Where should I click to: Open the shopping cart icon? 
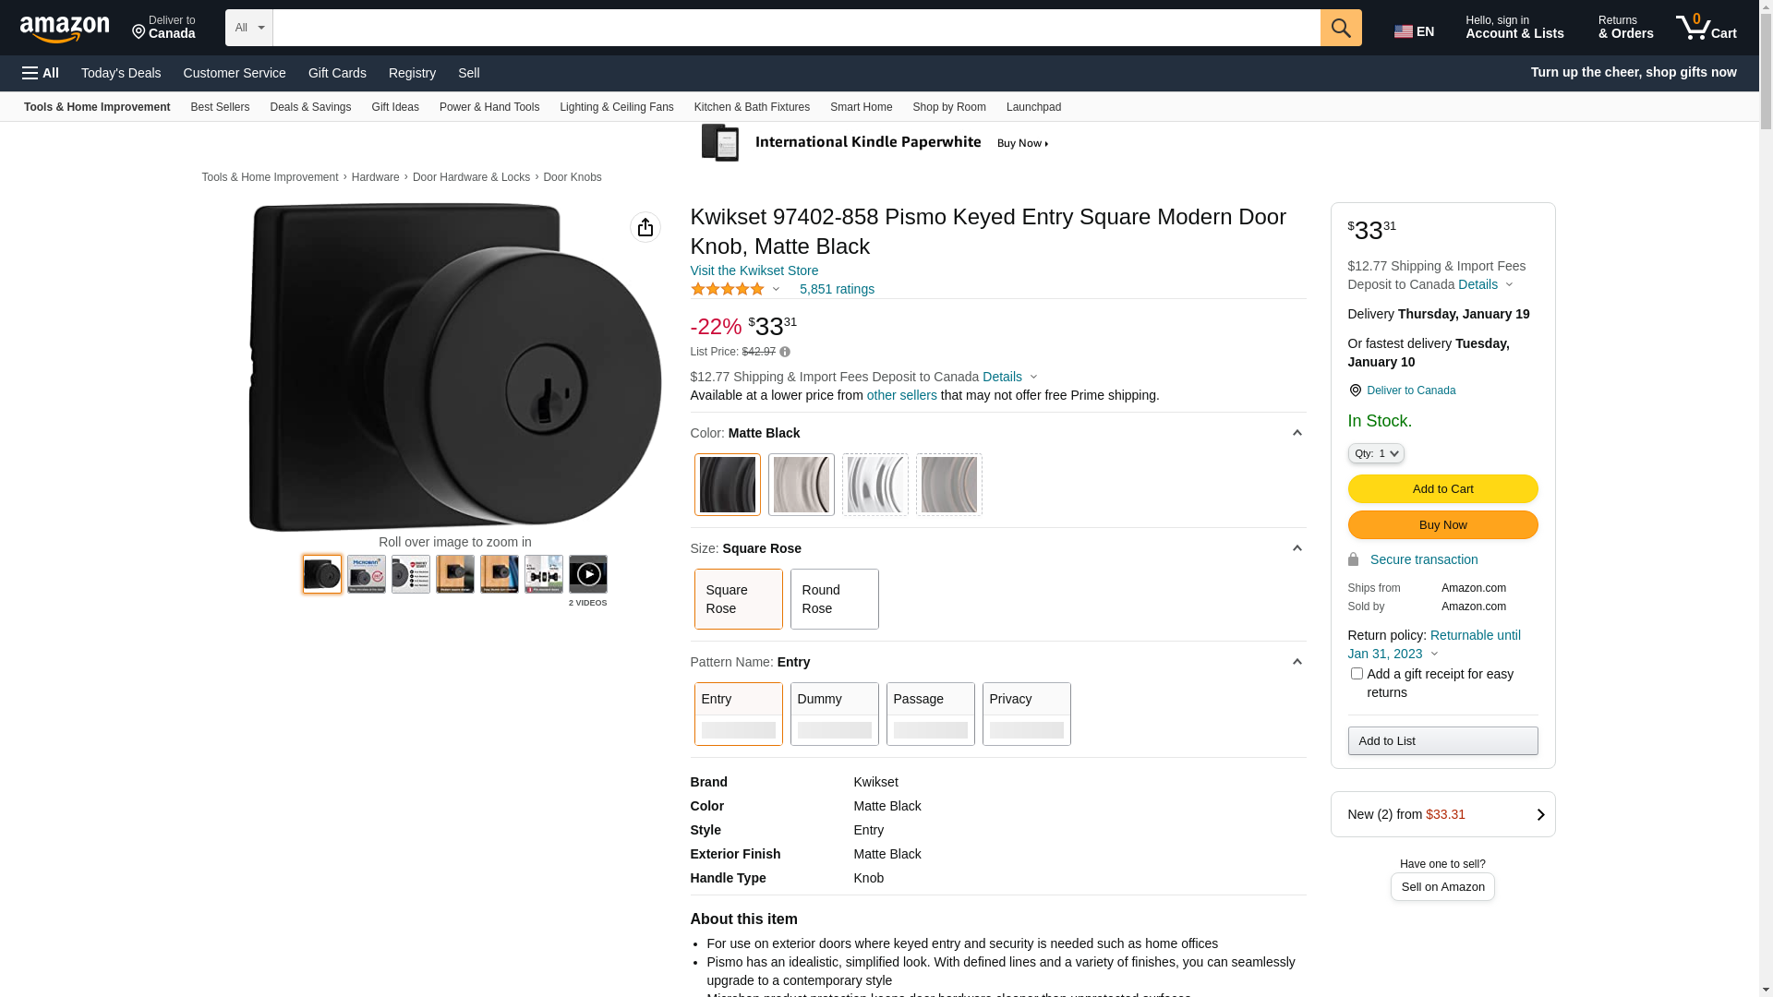point(1706,28)
